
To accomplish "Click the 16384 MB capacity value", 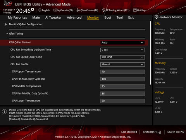I will [x=160, y=82].
